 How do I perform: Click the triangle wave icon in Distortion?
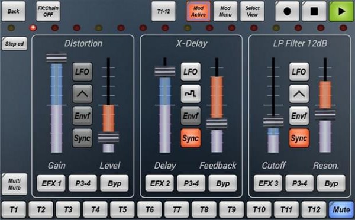pos(82,93)
